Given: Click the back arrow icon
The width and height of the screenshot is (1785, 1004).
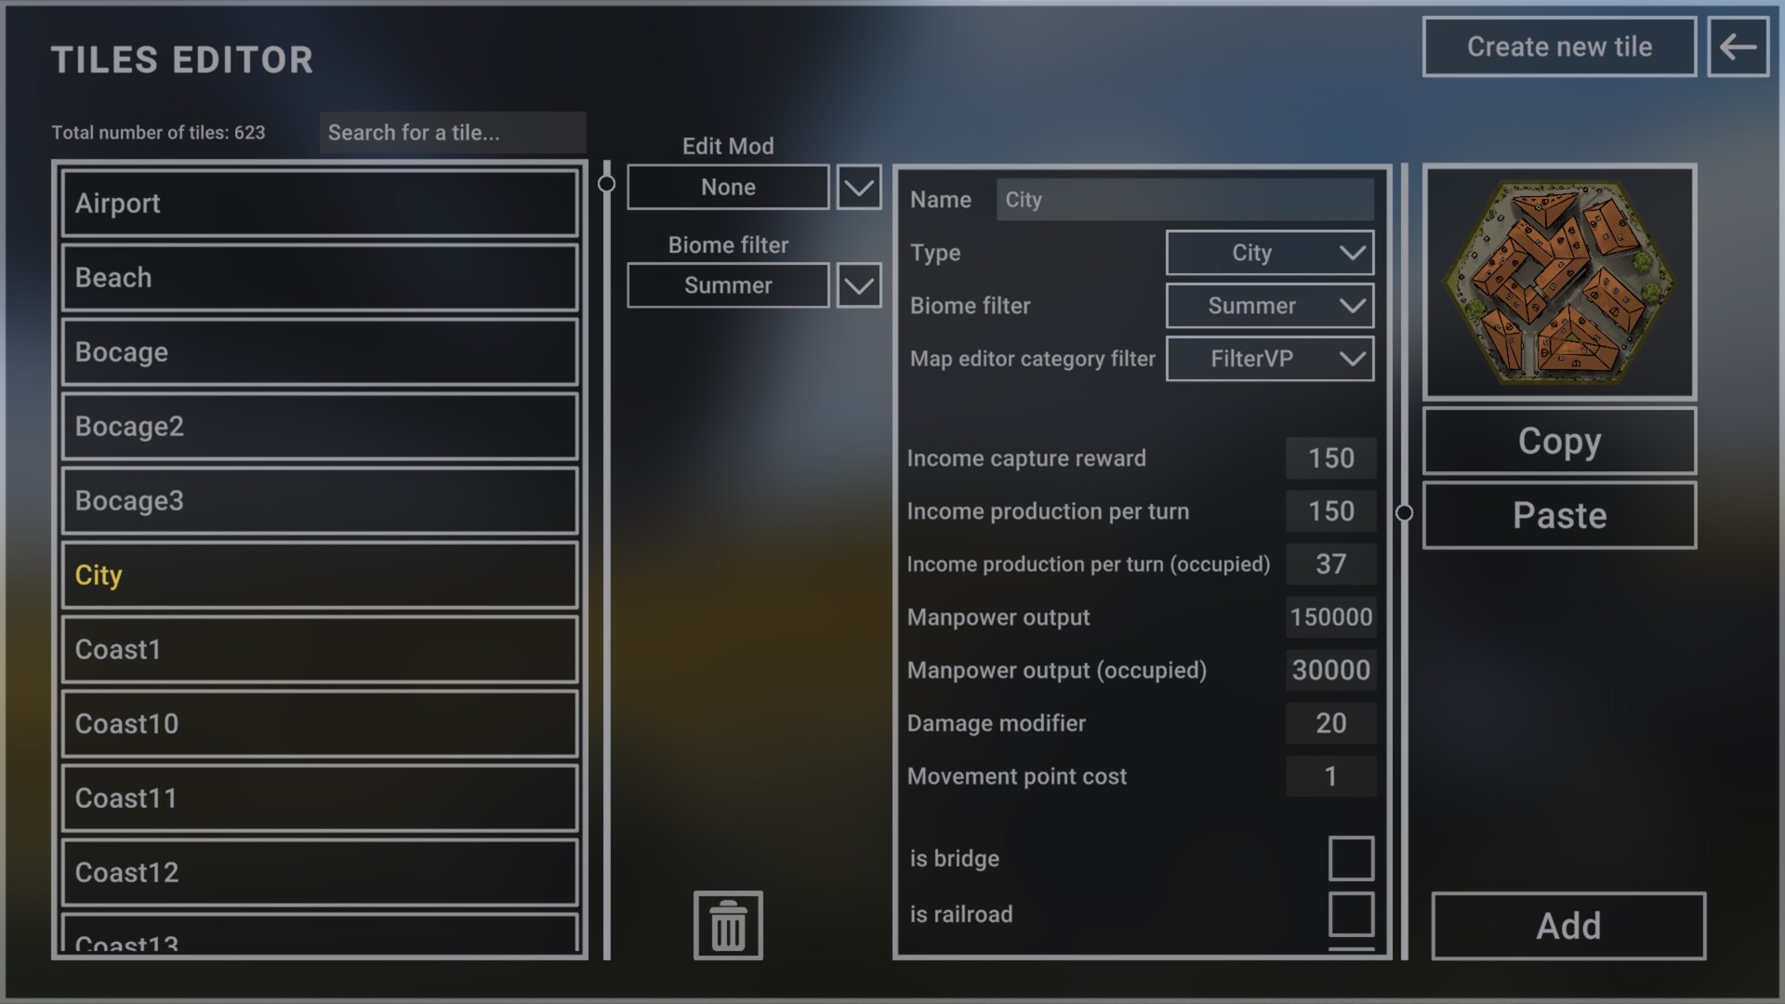Looking at the screenshot, I should point(1737,46).
